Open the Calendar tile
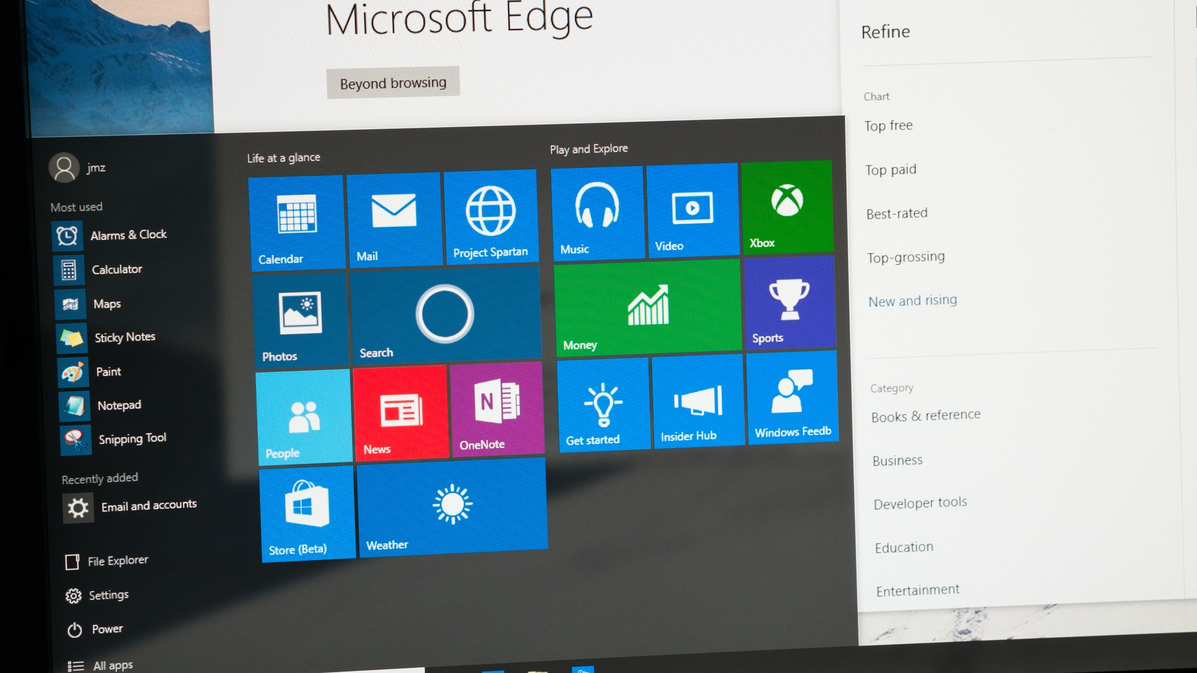1197x673 pixels. pyautogui.click(x=297, y=223)
